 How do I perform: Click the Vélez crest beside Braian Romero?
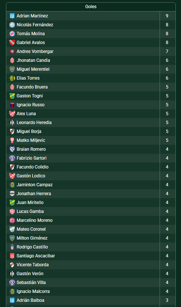coord(12,149)
